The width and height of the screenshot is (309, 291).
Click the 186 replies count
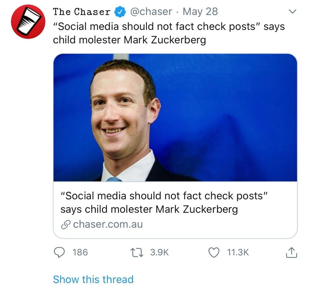pyautogui.click(x=80, y=252)
